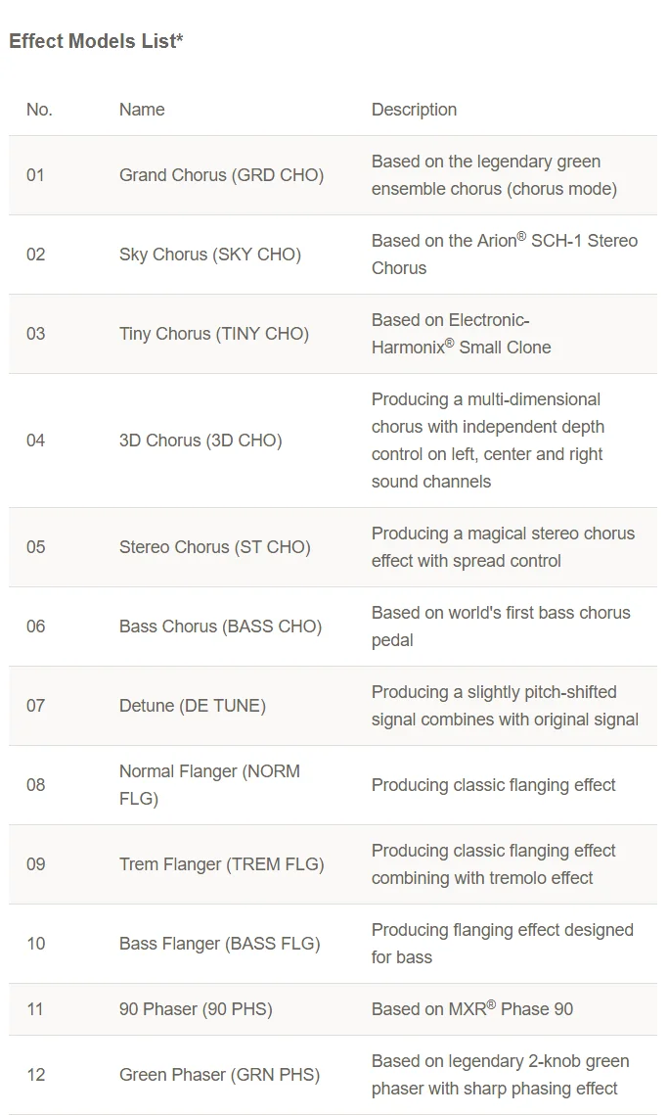
Task: Click Electronic-Harmonix Small Clone description text
Action: point(462,334)
